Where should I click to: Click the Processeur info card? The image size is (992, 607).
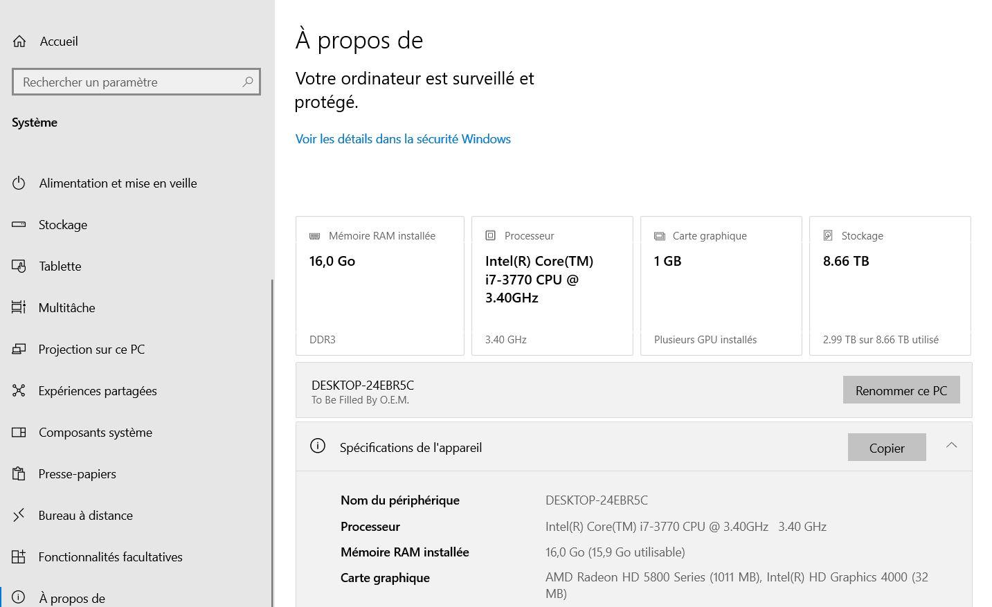click(x=552, y=286)
